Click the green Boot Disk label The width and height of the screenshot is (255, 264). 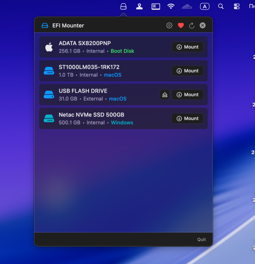pyautogui.click(x=122, y=51)
